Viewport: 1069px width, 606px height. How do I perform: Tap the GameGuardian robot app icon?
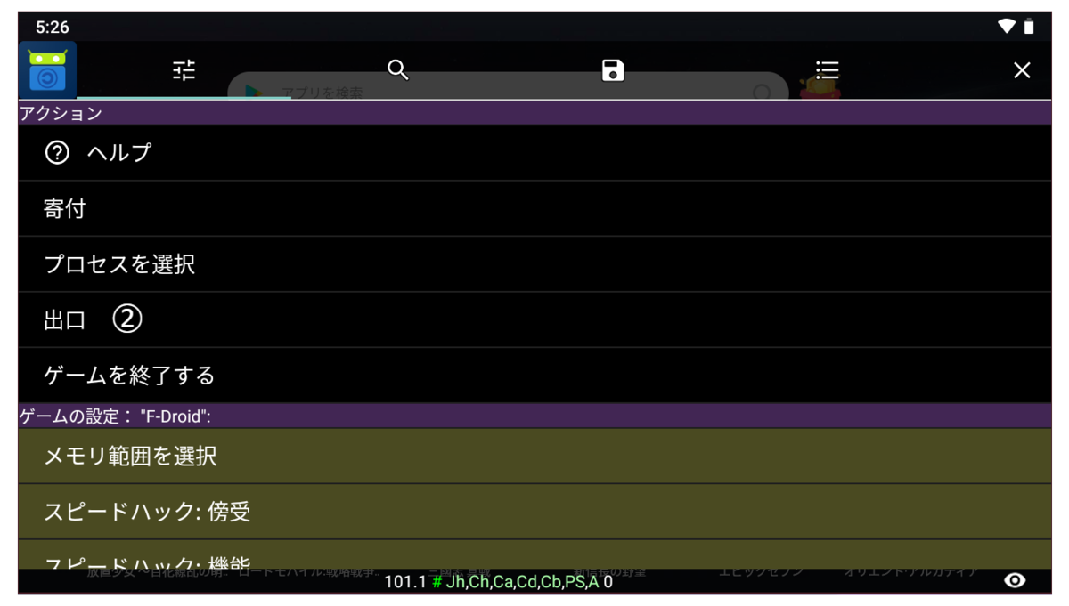[47, 69]
